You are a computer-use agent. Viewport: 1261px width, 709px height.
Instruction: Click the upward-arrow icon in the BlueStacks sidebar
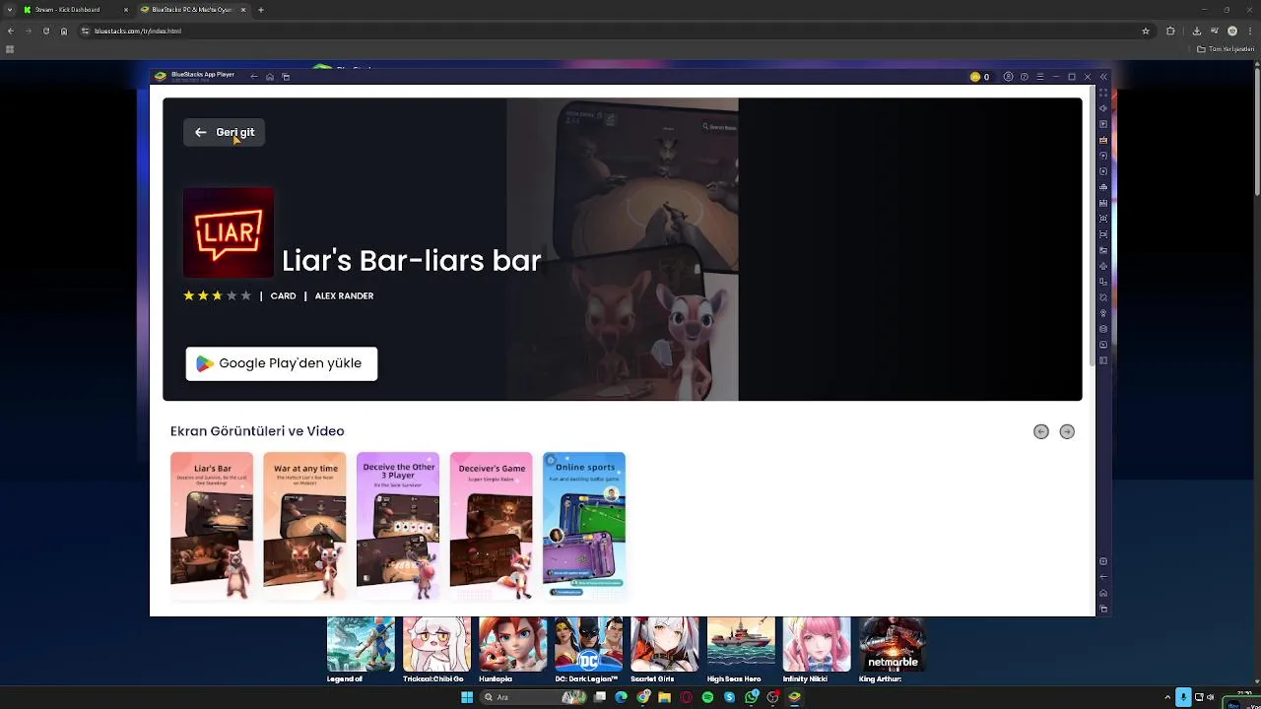pyautogui.click(x=1103, y=266)
